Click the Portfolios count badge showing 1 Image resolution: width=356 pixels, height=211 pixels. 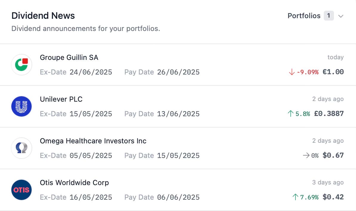click(x=329, y=16)
